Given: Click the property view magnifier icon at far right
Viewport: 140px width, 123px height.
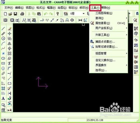Looking at the screenshot, I should click(136, 20).
